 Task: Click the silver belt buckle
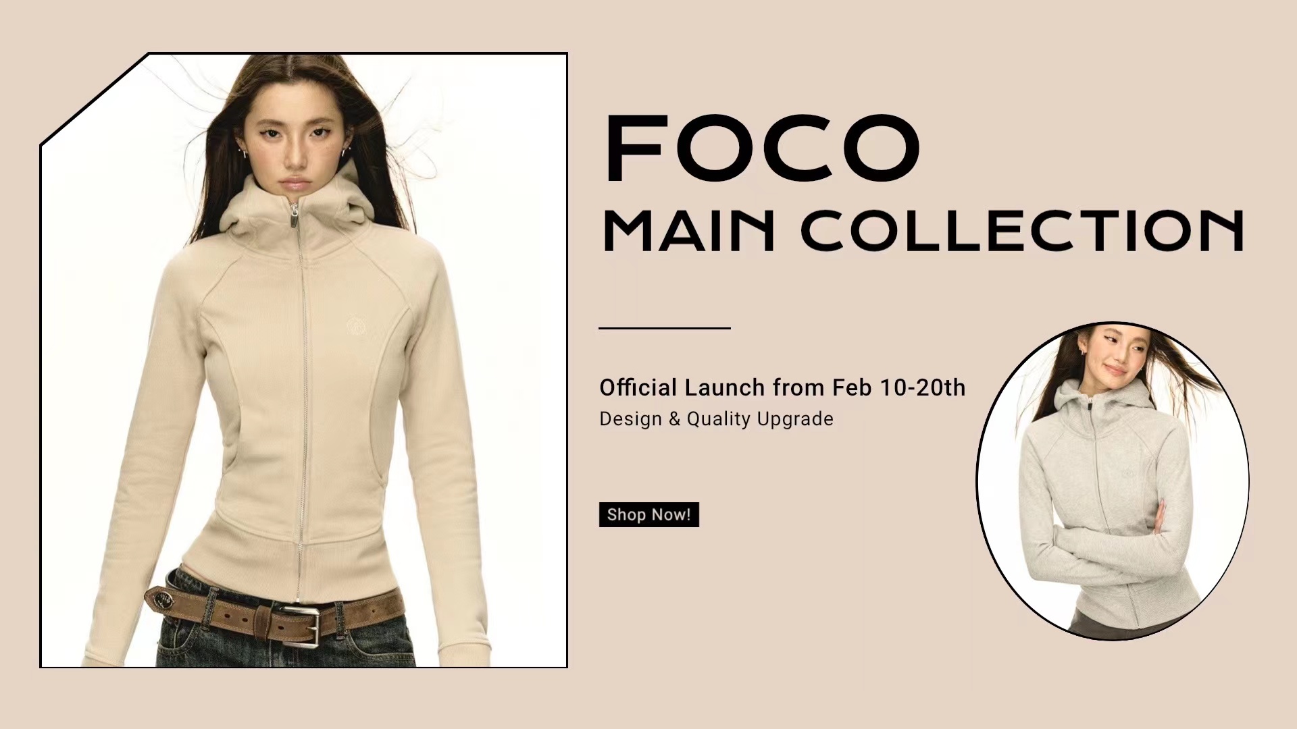coord(297,626)
